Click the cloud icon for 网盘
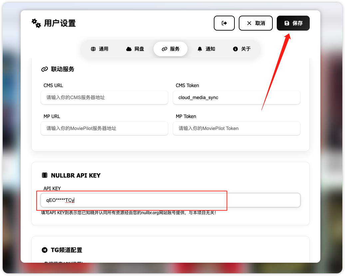345x276 pixels. coord(129,49)
